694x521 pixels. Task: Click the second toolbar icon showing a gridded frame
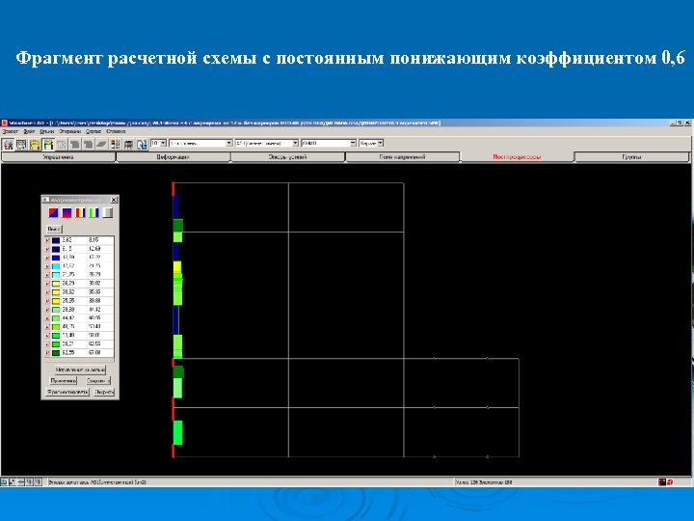[21, 144]
